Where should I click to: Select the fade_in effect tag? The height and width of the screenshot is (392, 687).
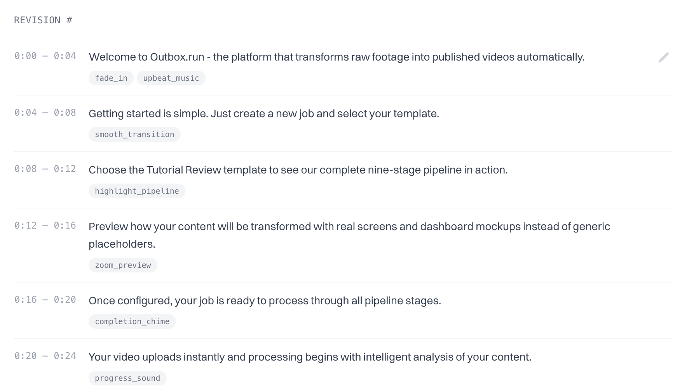point(111,78)
